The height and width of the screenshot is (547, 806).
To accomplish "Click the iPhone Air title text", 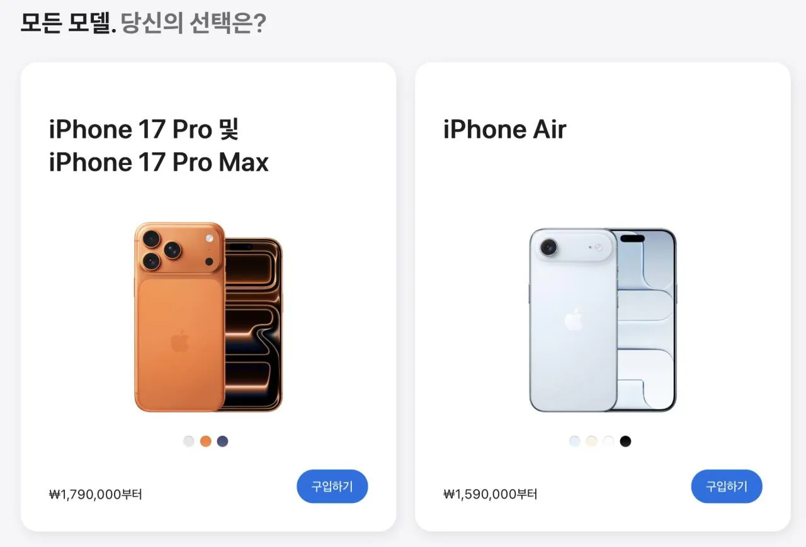I will [505, 130].
